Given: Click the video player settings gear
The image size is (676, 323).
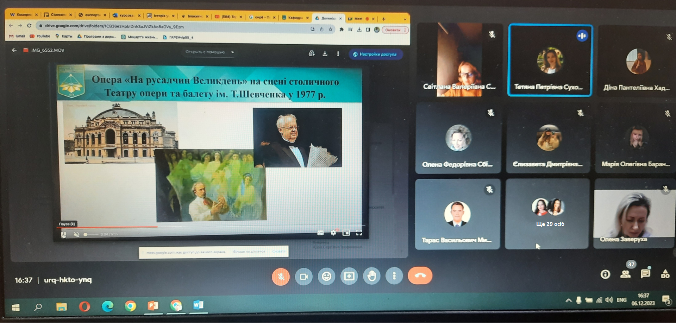Looking at the screenshot, I should click(x=333, y=233).
